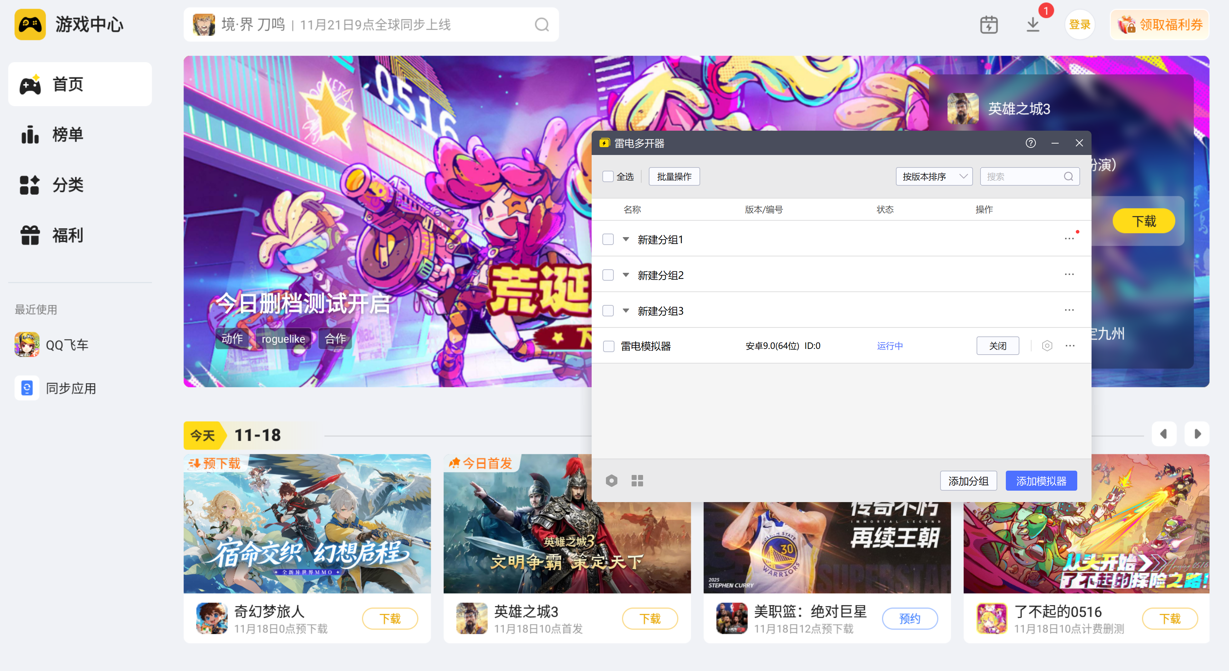Open the download manager icon
1229x671 pixels.
[1032, 25]
